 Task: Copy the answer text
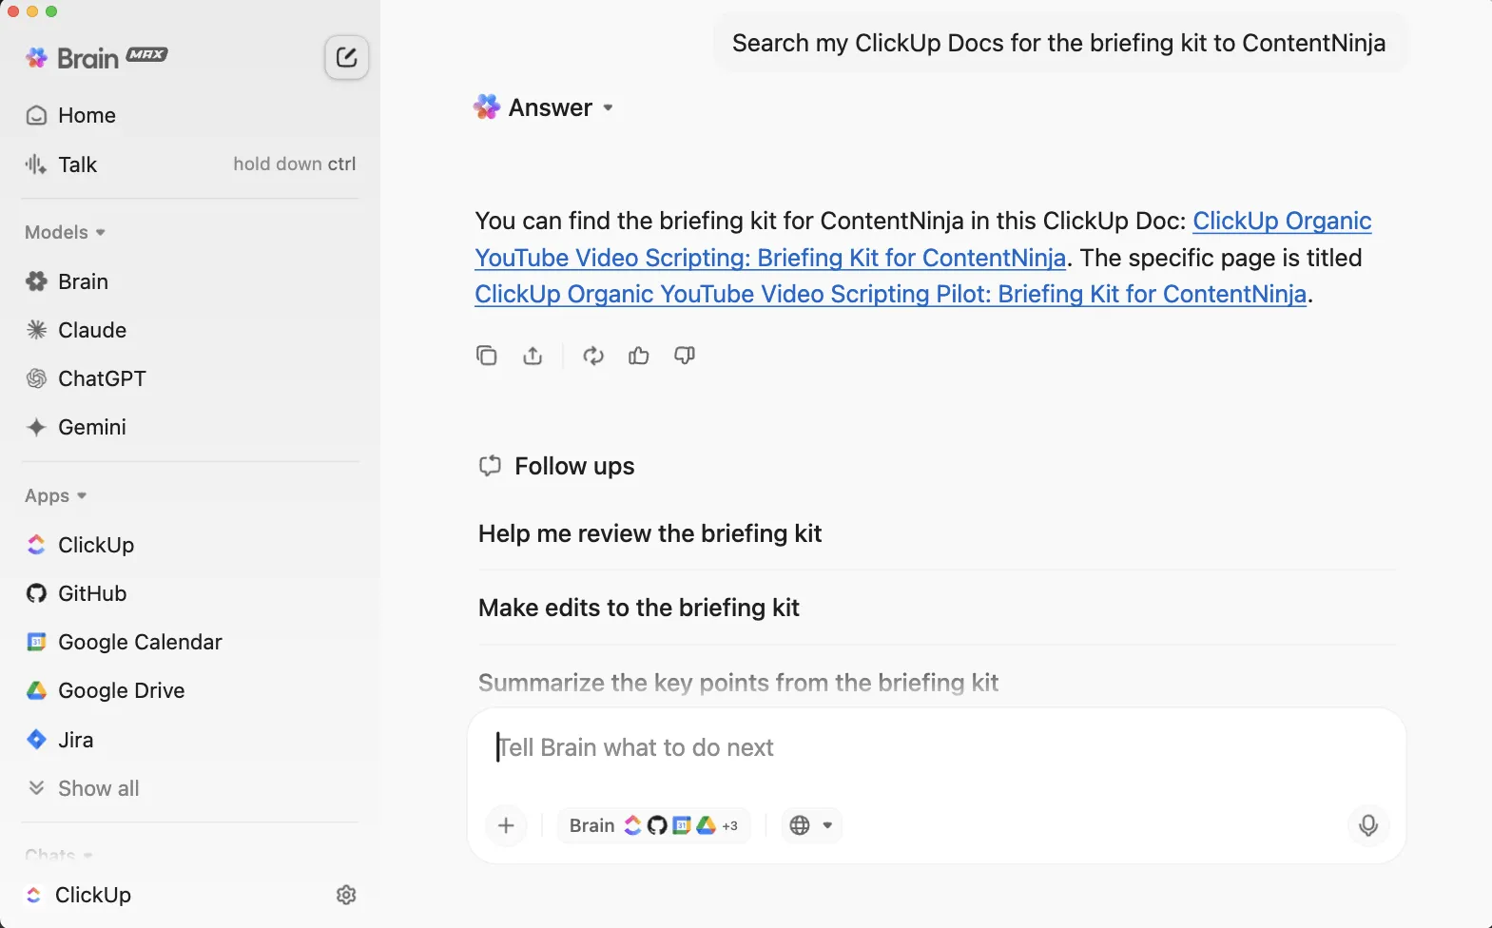click(x=486, y=356)
